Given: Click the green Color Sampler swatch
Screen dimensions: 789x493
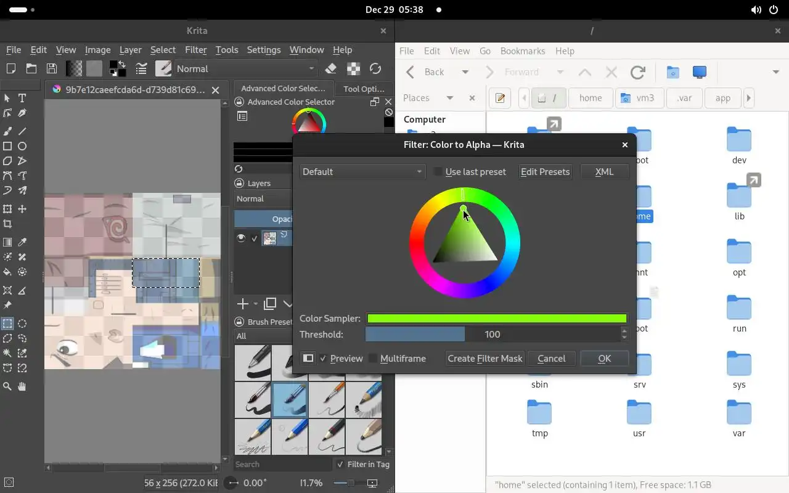Looking at the screenshot, I should 497,319.
